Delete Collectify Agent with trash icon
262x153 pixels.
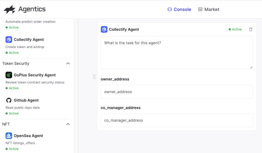[x=251, y=29]
